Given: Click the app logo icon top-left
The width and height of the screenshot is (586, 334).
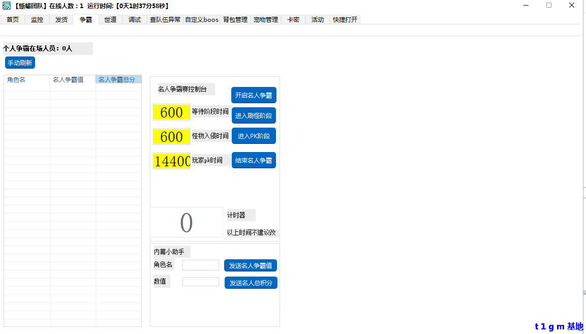Looking at the screenshot, I should 7,6.
